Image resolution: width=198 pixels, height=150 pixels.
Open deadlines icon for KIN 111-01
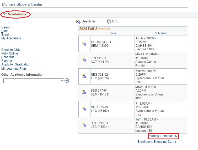[x=84, y=60]
